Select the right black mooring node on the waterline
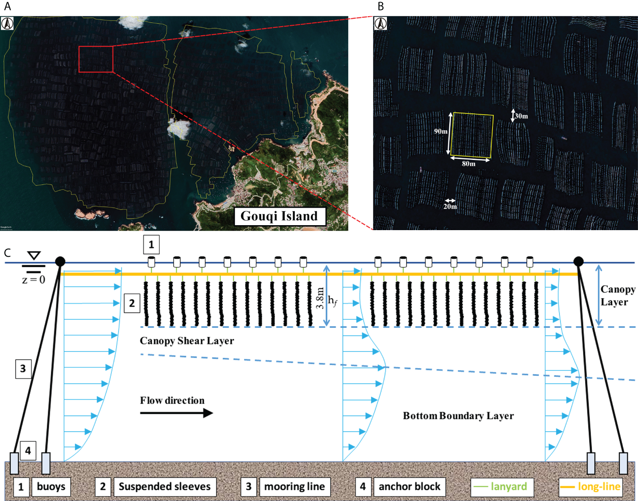 click(578, 261)
